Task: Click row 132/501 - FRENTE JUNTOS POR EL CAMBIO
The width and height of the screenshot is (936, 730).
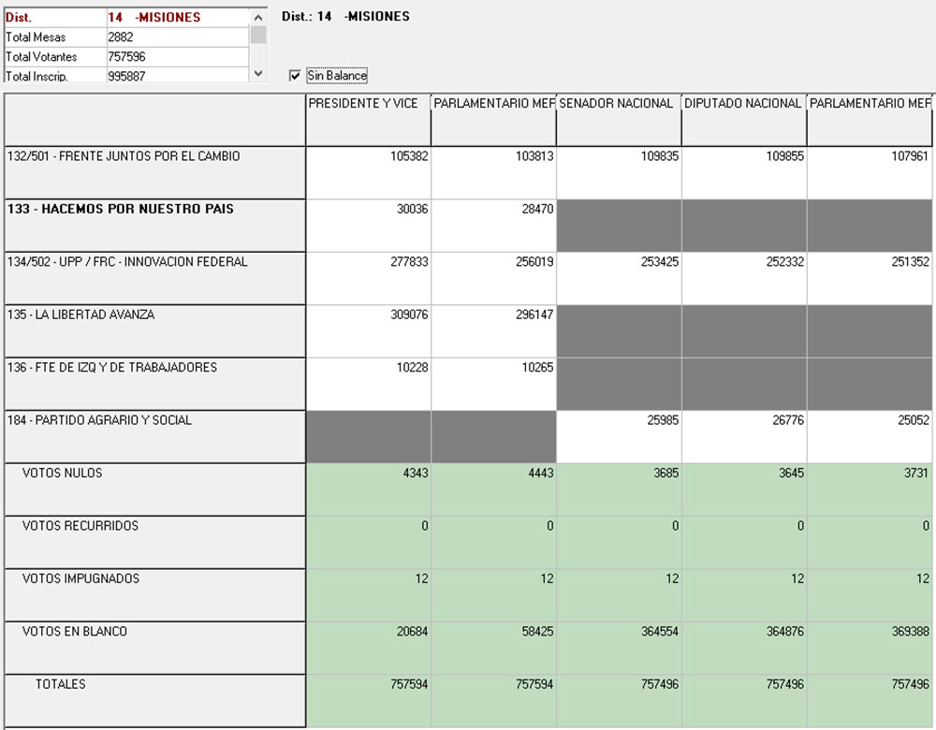Action: (x=154, y=172)
